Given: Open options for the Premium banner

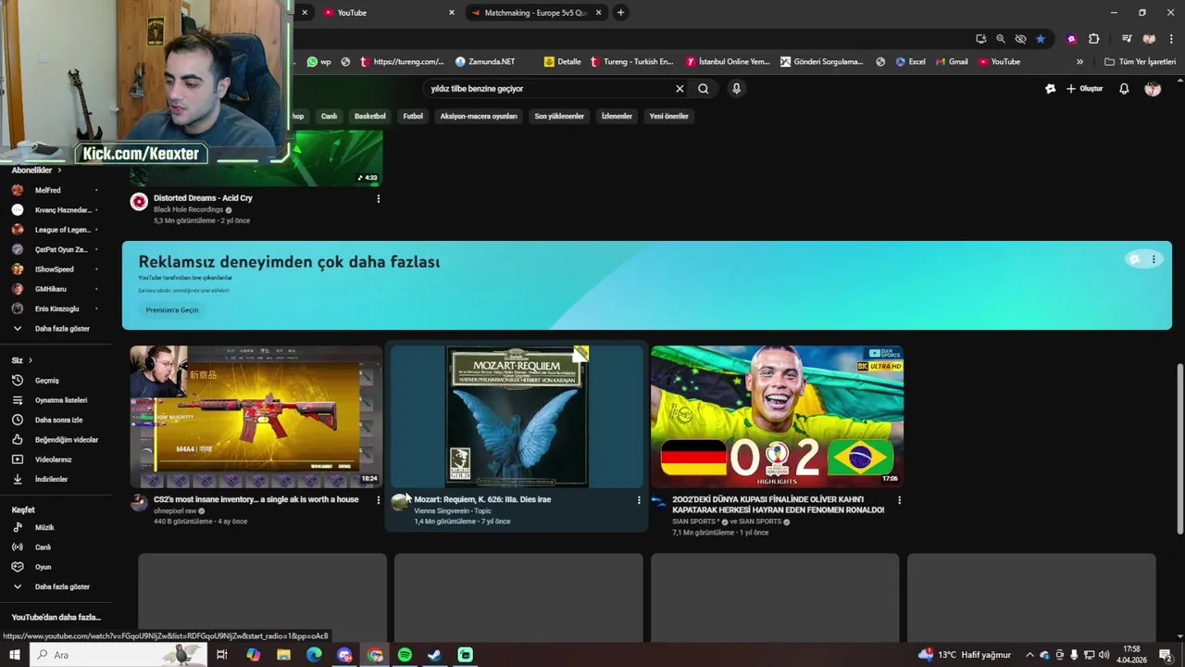Looking at the screenshot, I should coord(1154,259).
